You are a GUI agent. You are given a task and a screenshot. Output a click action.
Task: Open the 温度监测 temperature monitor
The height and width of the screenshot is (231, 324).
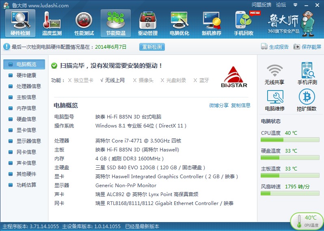[52, 23]
